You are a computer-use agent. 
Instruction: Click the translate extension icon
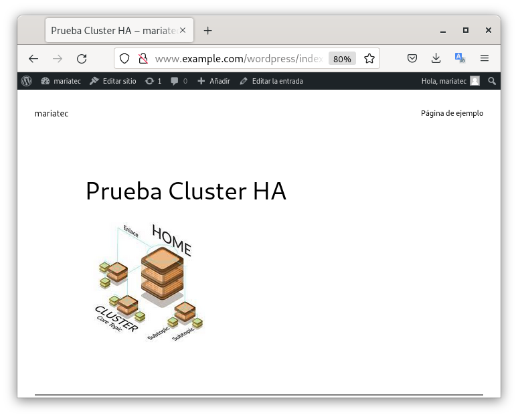(x=460, y=59)
